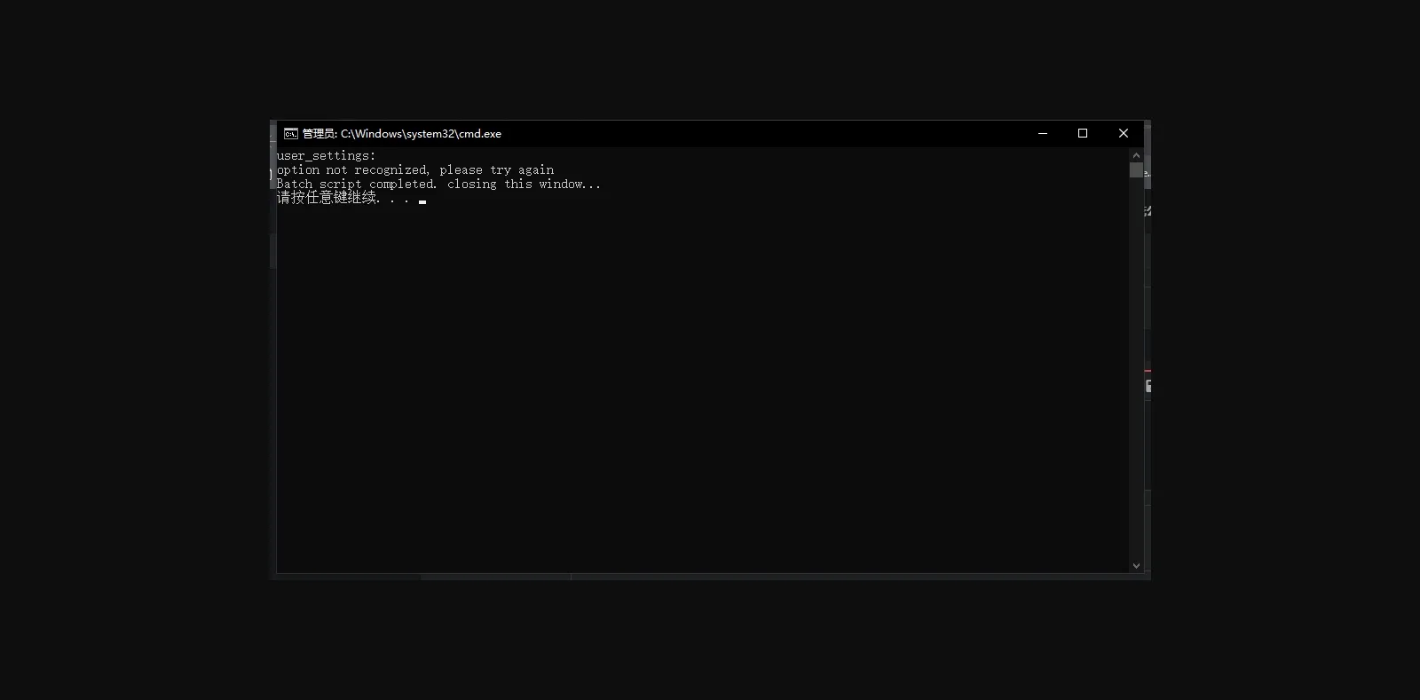1420x700 pixels.
Task: Click the word 'window...' in console output
Action: 569,185
